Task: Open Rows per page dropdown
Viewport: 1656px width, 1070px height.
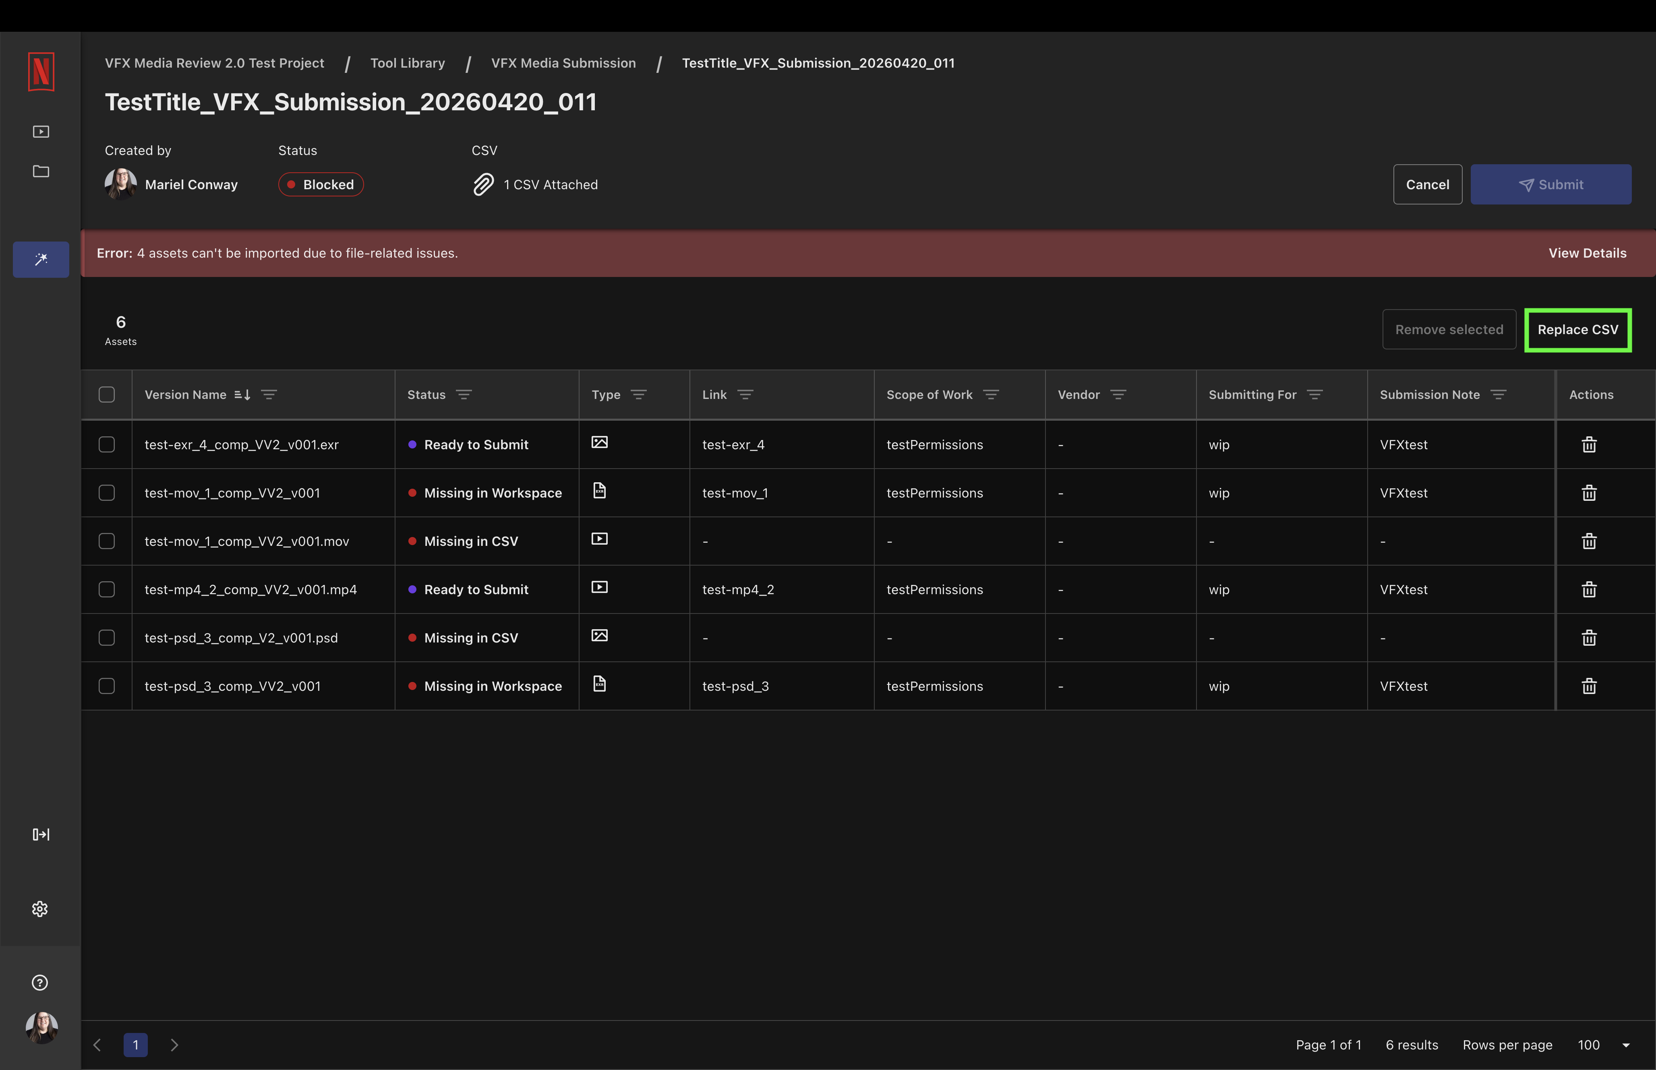Action: [x=1604, y=1045]
